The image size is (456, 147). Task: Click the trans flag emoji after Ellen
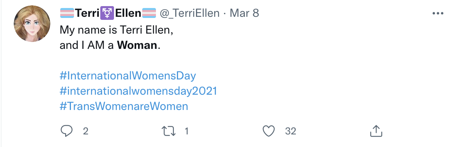[x=149, y=13]
